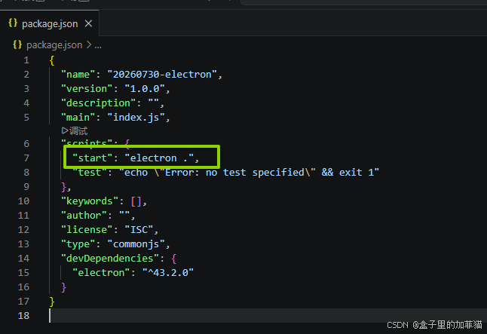
Task: Click line number 7 in the gutter
Action: [x=26, y=158]
